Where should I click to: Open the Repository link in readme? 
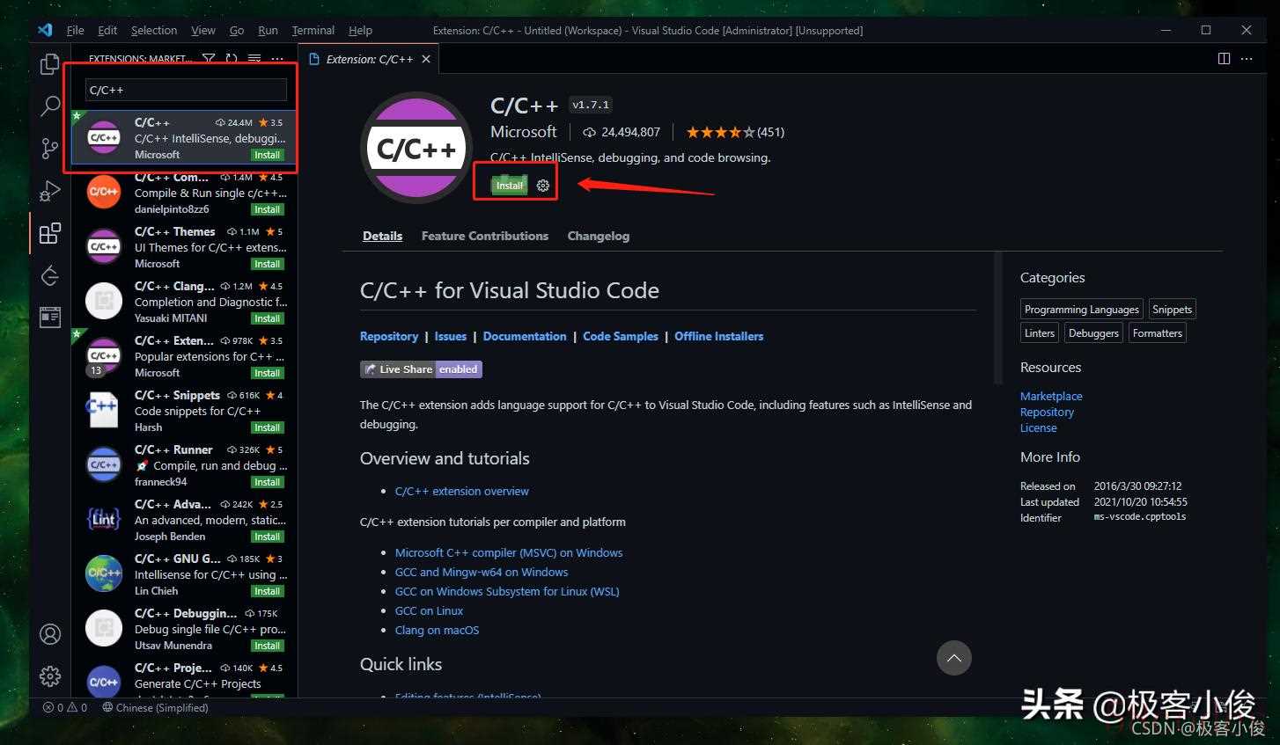pos(389,336)
